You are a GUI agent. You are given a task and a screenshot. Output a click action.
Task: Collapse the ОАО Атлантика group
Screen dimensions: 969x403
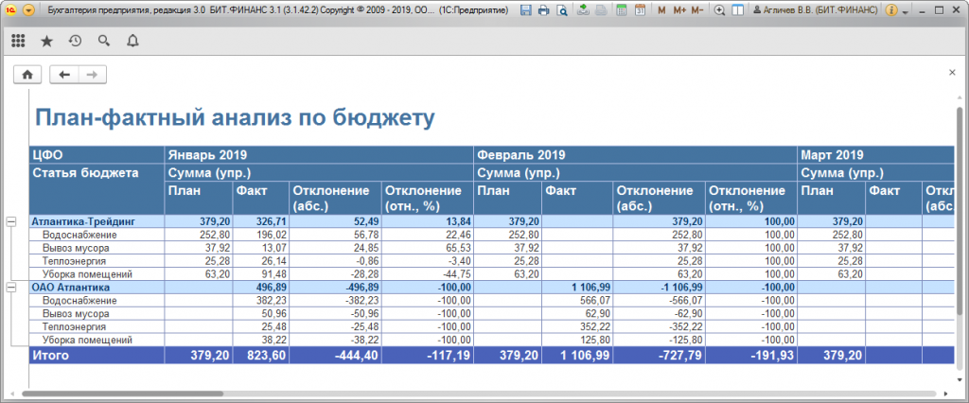[11, 287]
